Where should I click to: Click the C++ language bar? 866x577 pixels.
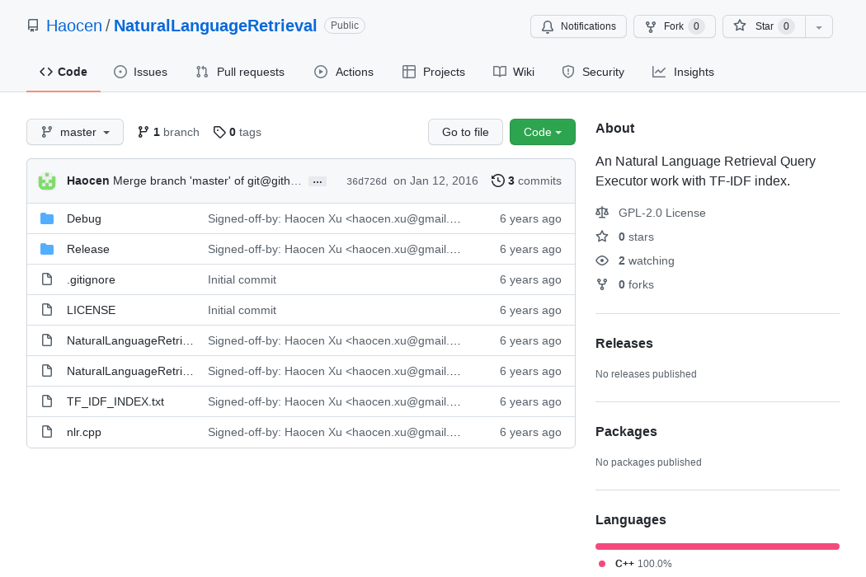(717, 546)
